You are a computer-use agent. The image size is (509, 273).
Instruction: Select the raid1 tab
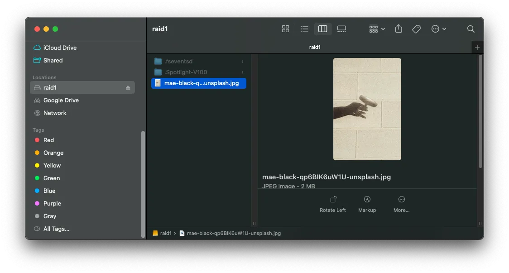coord(315,47)
